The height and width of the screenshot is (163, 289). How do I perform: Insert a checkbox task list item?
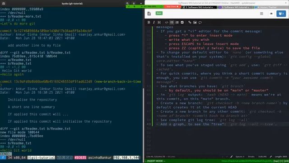(x=182, y=22)
